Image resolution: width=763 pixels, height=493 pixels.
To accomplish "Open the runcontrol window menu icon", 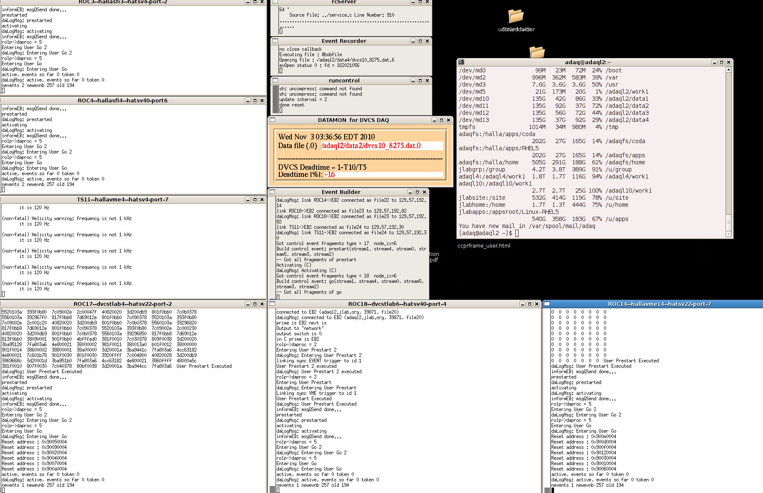I will tap(275, 80).
